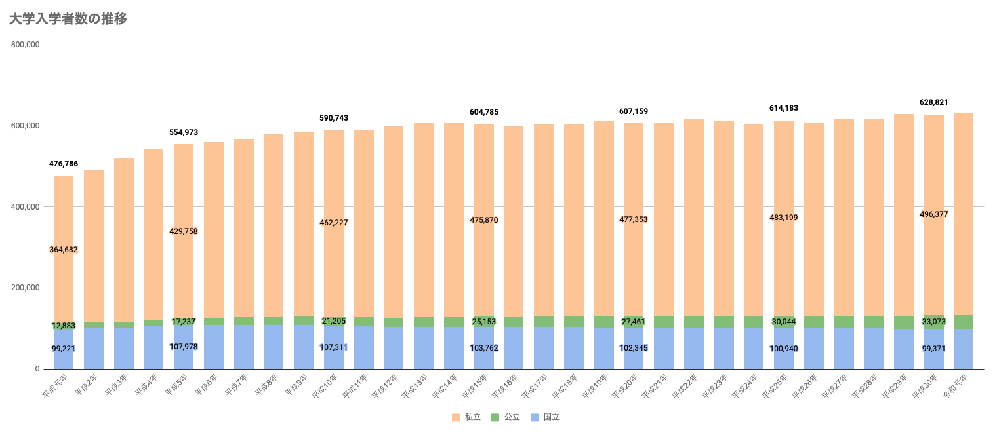Click the green 公立 legend color swatch
The height and width of the screenshot is (437, 997).
click(495, 417)
